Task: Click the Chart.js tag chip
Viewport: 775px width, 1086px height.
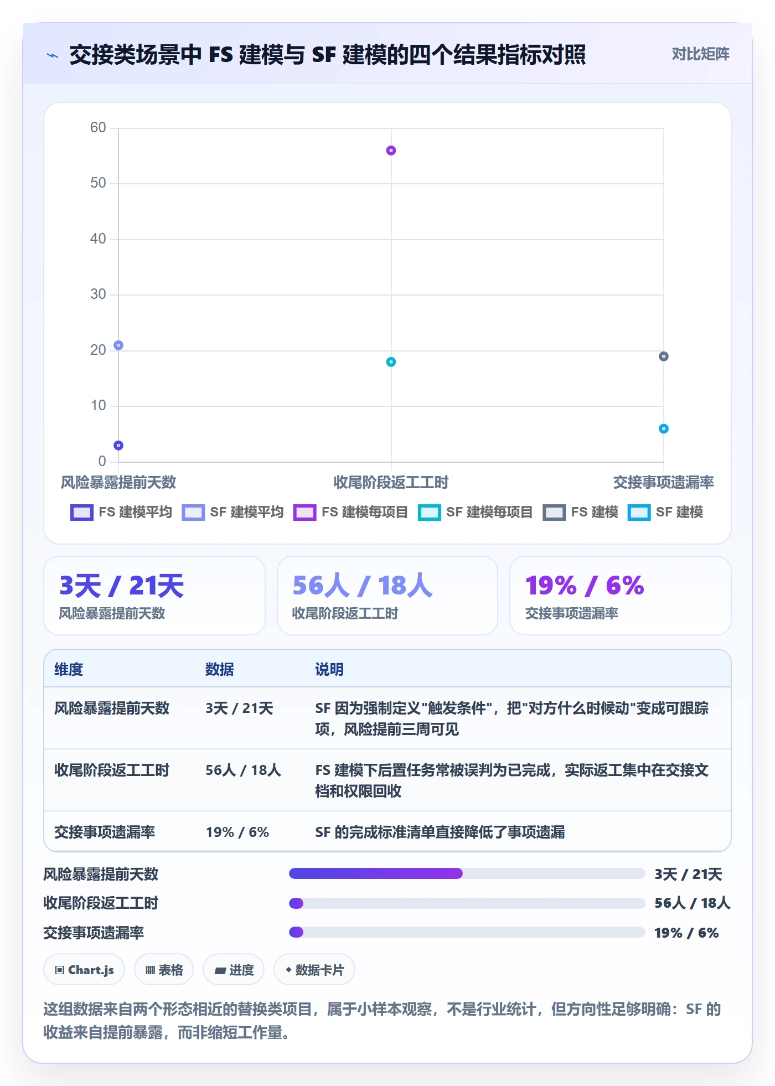Action: (x=84, y=970)
